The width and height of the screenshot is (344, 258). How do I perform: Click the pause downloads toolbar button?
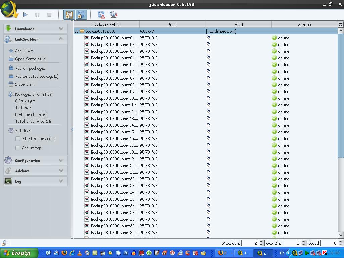click(x=37, y=15)
